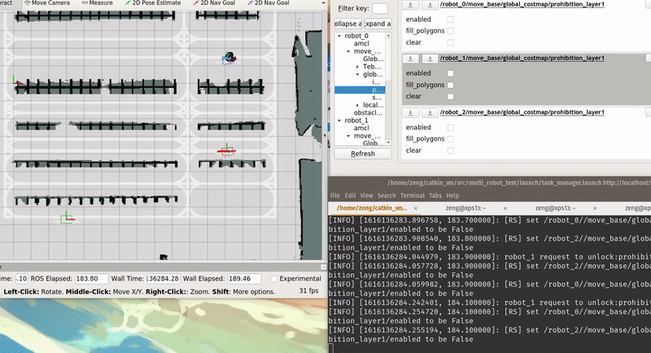Viewport: 651px width, 353px height.
Task: Click the Expand all button
Action: click(378, 24)
